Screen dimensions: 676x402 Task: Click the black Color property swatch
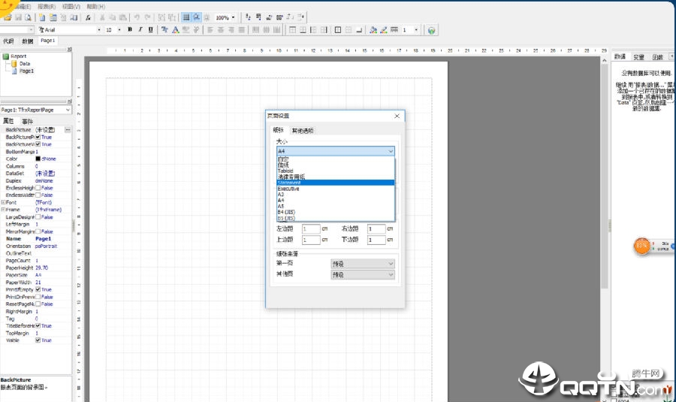38,159
